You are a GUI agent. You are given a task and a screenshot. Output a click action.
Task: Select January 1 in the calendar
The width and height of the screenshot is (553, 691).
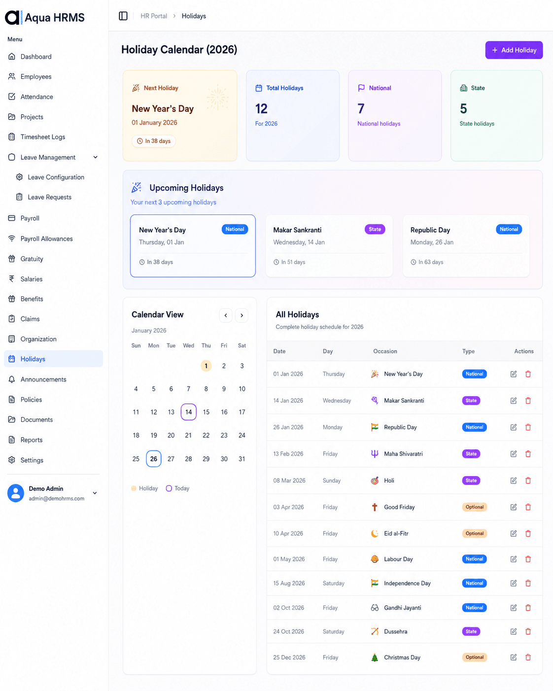click(206, 366)
